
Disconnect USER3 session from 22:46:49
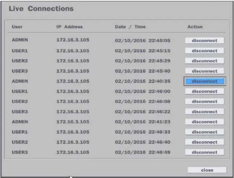click(205, 152)
